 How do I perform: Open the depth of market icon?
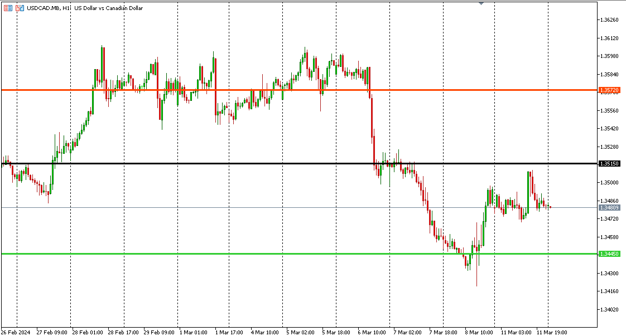pos(20,8)
